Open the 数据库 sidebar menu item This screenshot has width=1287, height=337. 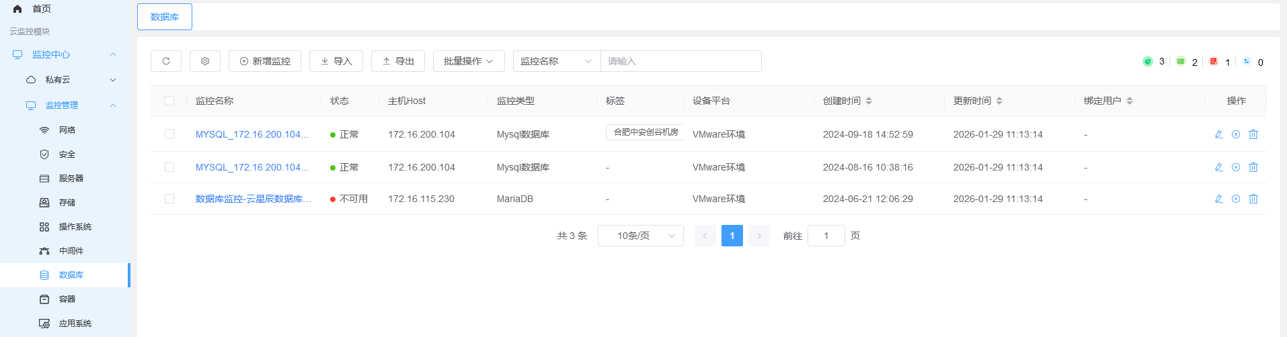tap(65, 275)
